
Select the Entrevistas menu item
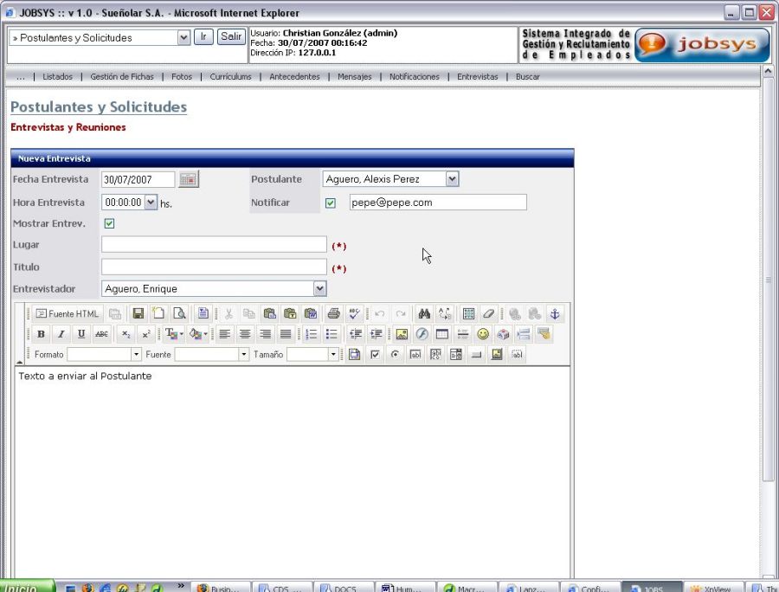[477, 77]
